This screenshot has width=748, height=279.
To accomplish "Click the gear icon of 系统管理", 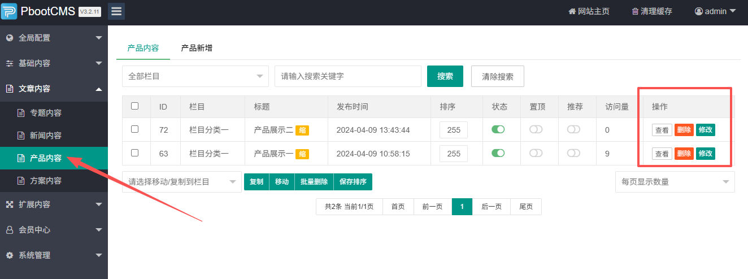I will pos(9,255).
